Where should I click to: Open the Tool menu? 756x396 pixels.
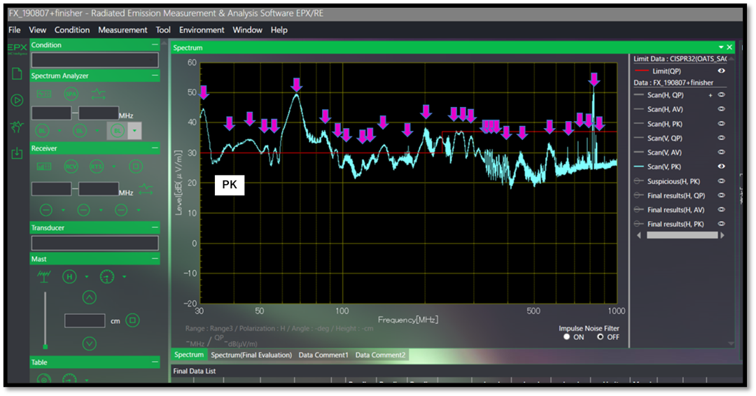point(163,30)
